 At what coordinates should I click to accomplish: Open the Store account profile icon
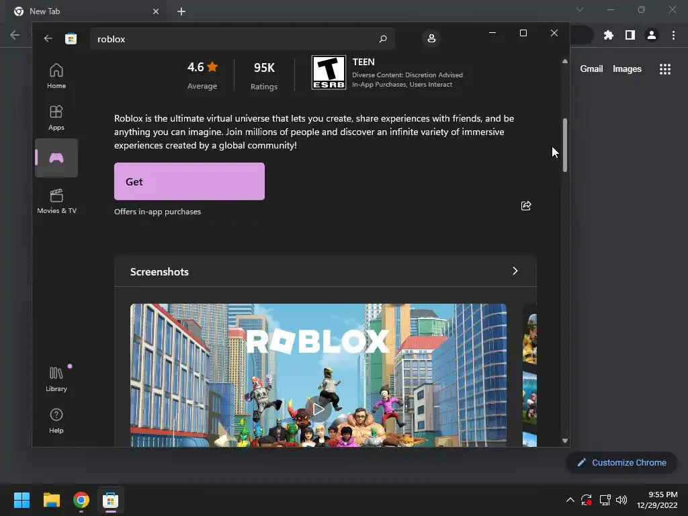click(x=431, y=38)
